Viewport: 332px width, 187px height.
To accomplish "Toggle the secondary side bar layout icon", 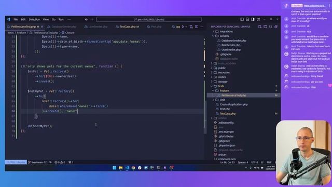I will click(253, 19).
